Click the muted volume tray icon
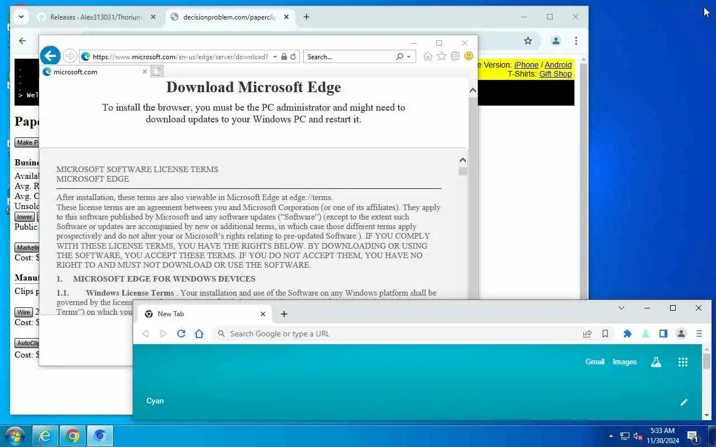The height and width of the screenshot is (447, 716). click(x=638, y=436)
